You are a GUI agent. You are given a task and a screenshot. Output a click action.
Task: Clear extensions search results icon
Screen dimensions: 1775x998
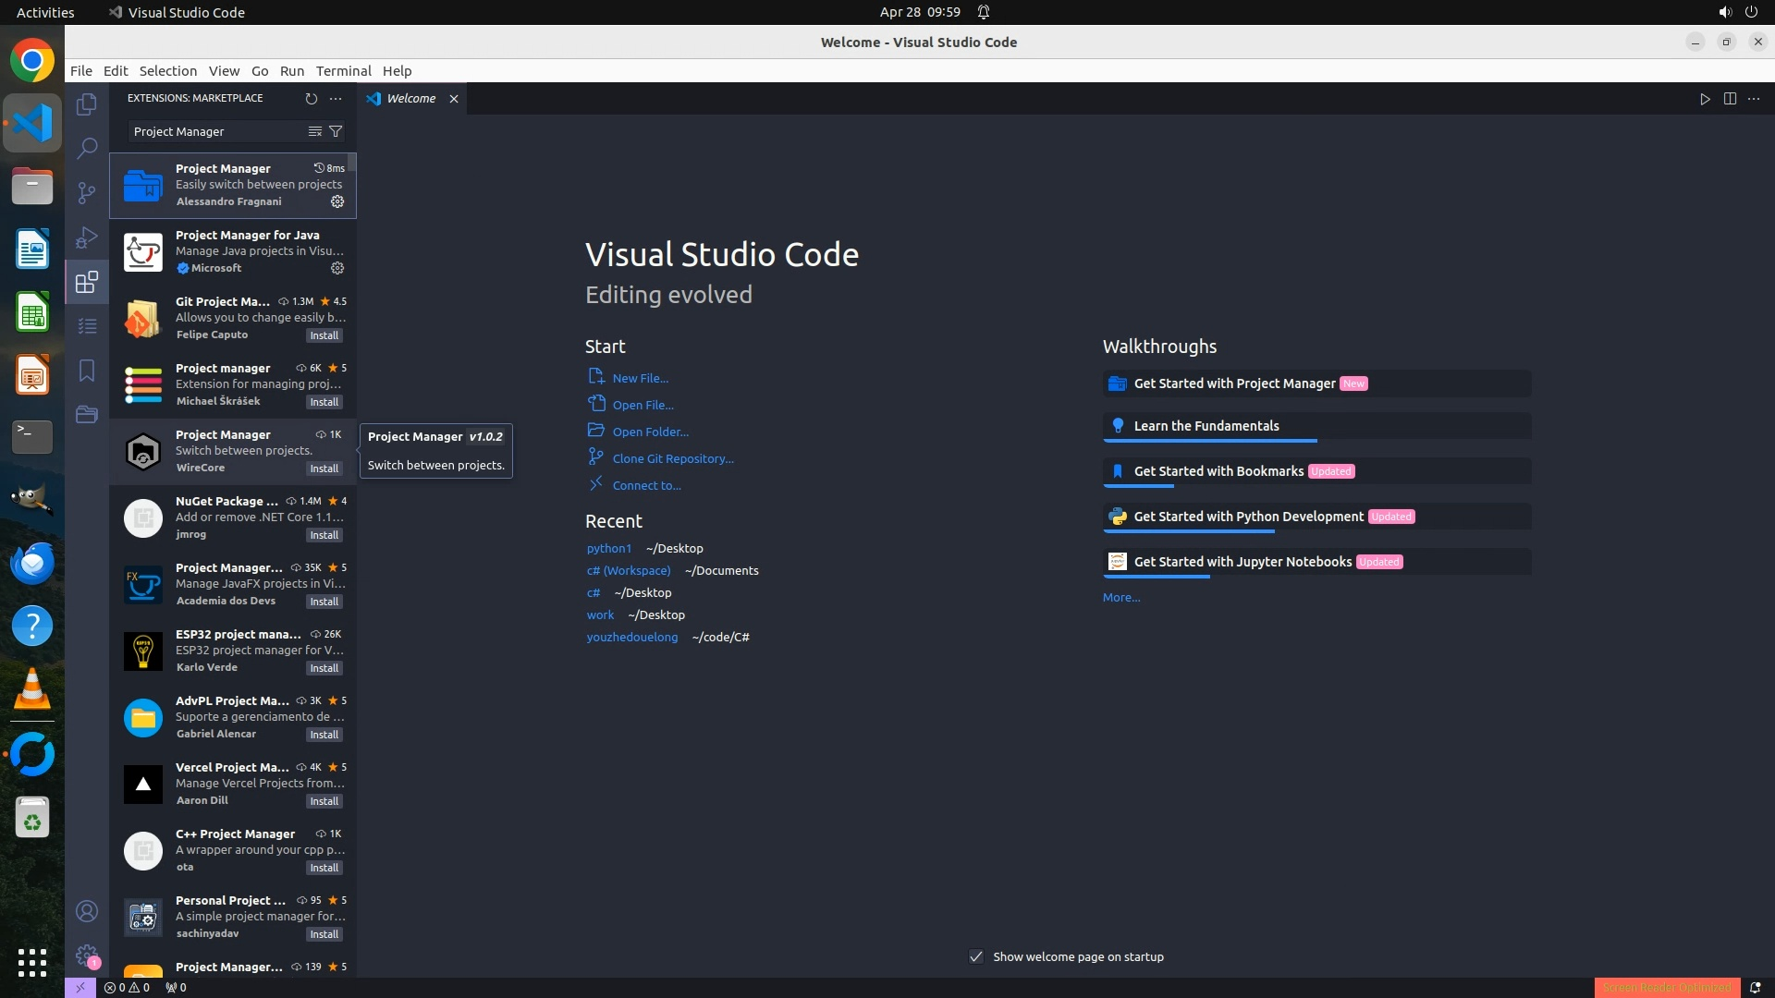(314, 131)
